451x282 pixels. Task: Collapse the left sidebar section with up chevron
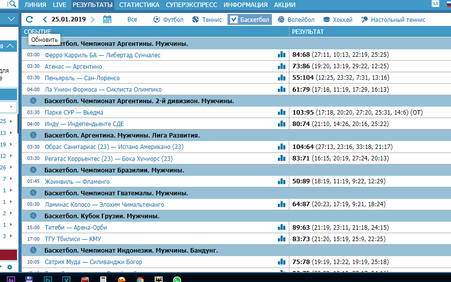click(x=11, y=46)
